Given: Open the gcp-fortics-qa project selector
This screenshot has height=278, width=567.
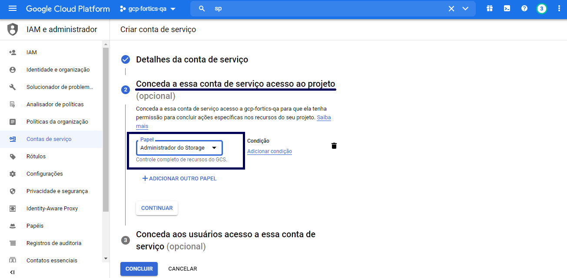Looking at the screenshot, I should pos(148,9).
